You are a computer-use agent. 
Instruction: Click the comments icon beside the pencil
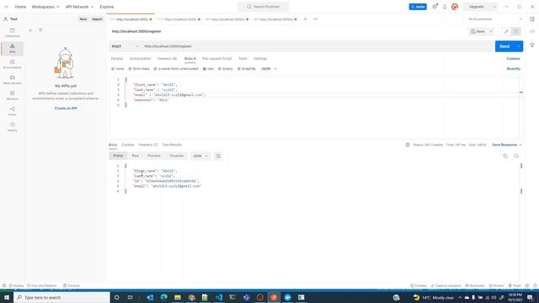coord(515,31)
